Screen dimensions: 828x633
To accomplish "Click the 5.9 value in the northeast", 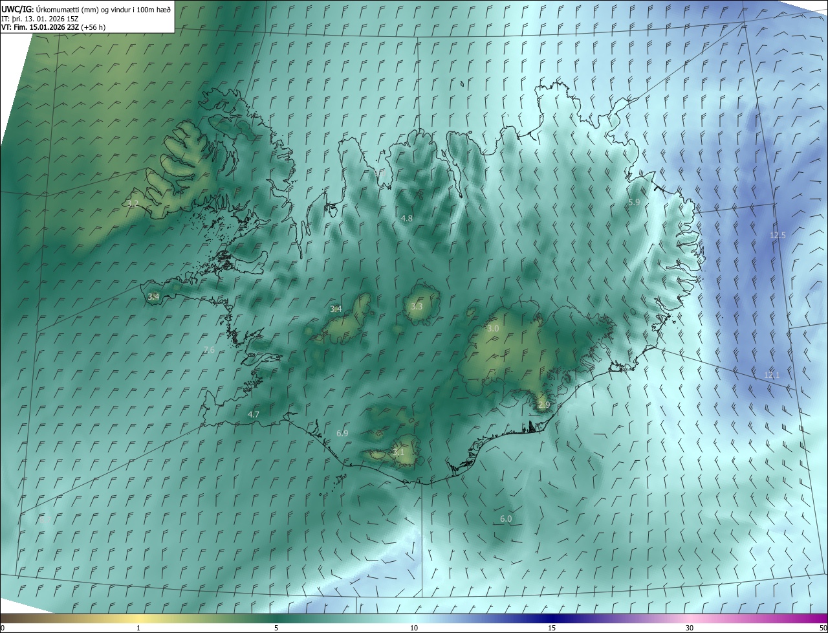I will tap(634, 203).
